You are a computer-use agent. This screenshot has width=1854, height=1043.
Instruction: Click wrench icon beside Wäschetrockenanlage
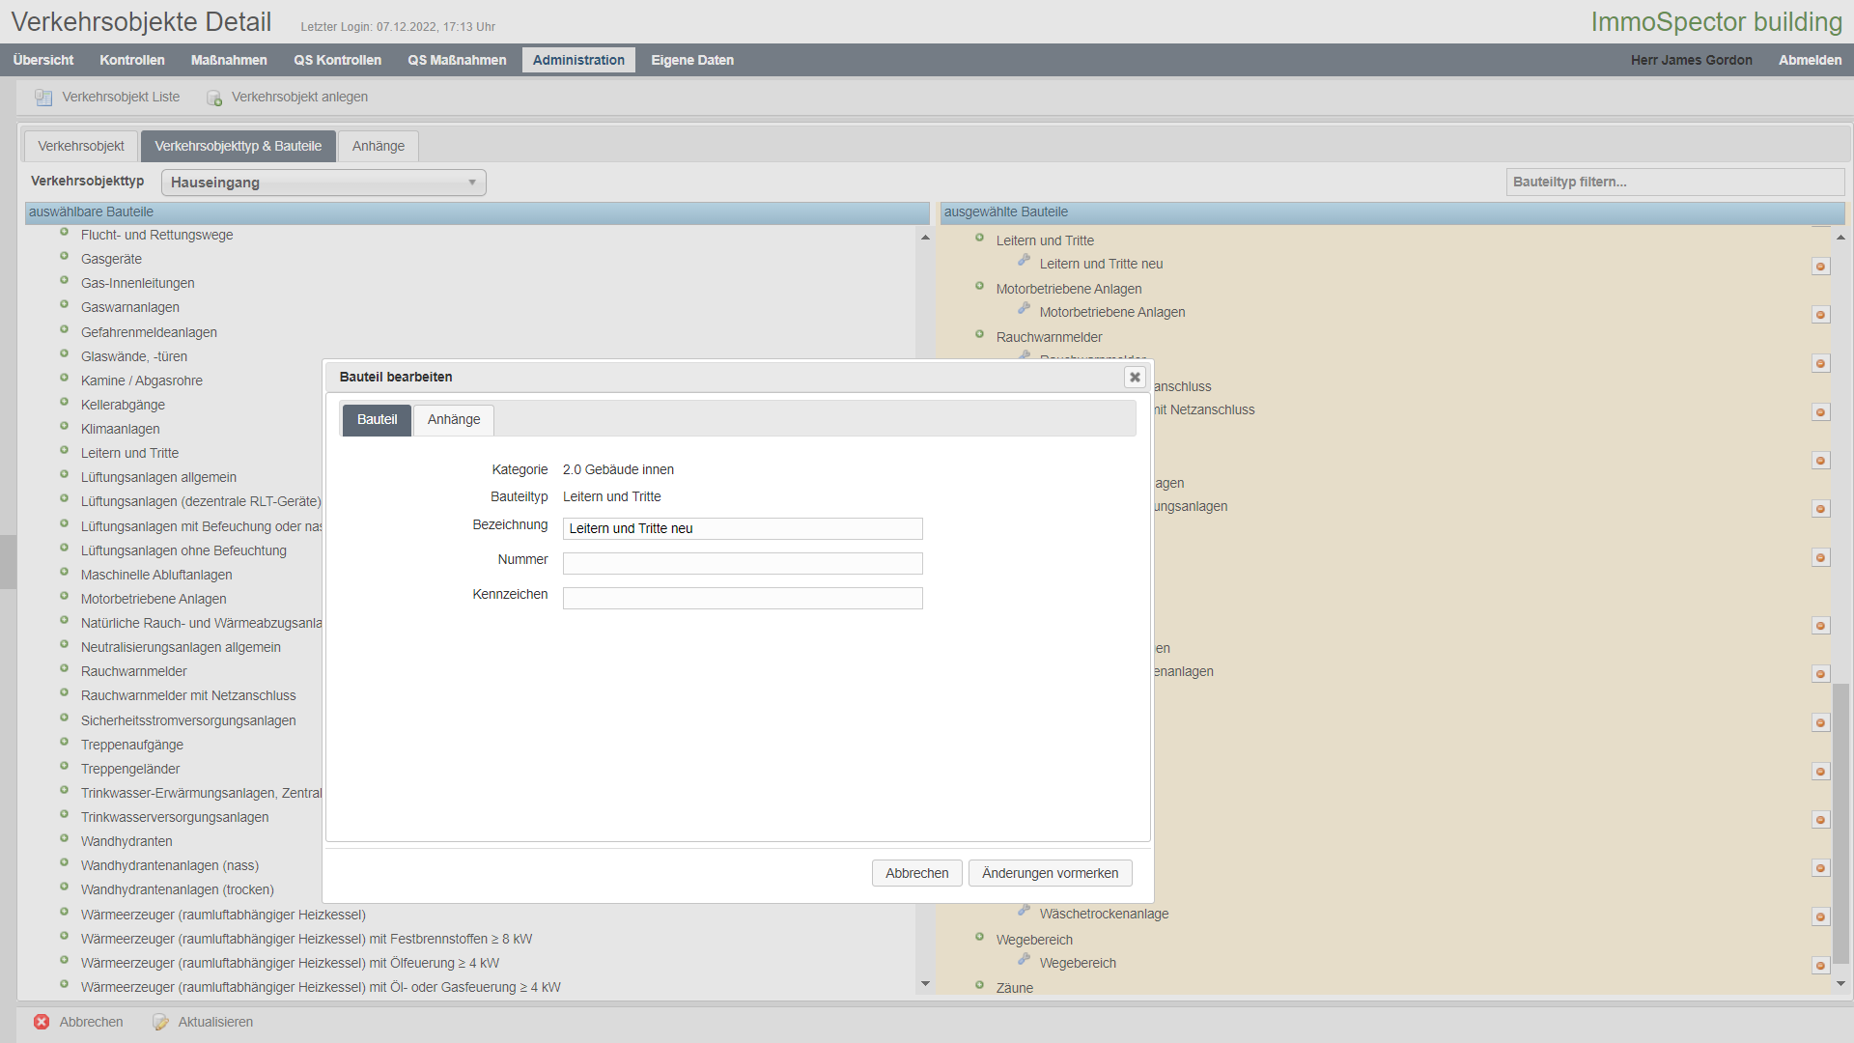tap(1024, 912)
